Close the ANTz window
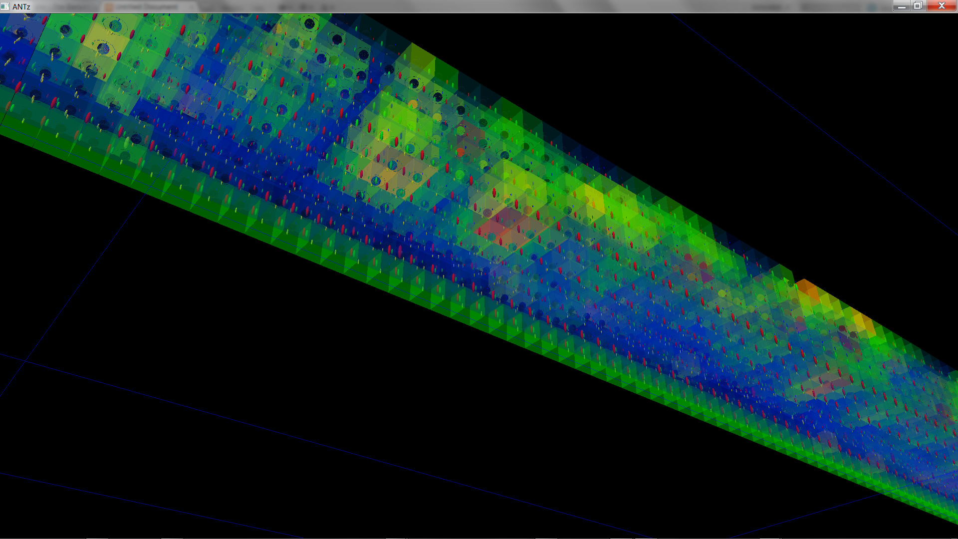 (x=942, y=6)
